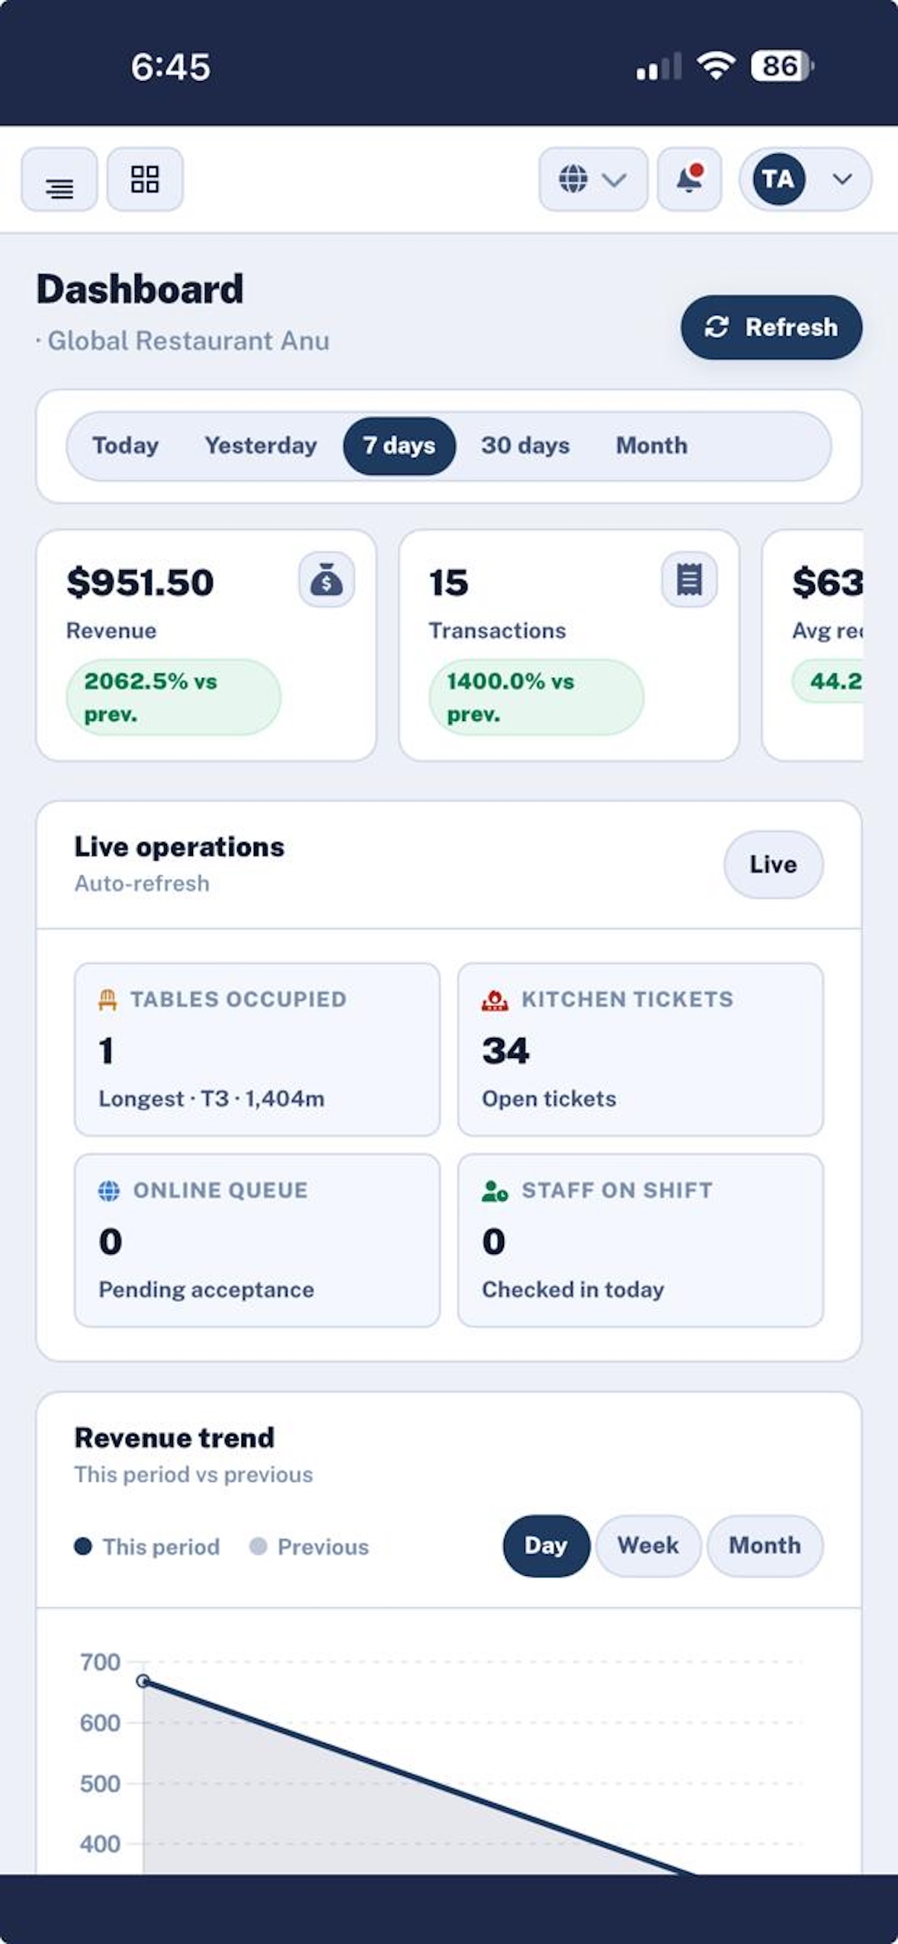
Task: Open the hamburger menu icon
Action: coord(59,179)
